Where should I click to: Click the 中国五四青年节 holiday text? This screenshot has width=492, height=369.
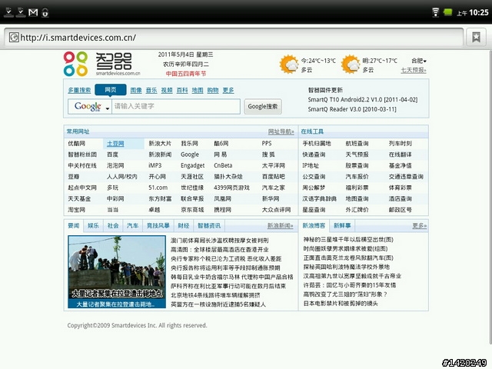pos(186,74)
